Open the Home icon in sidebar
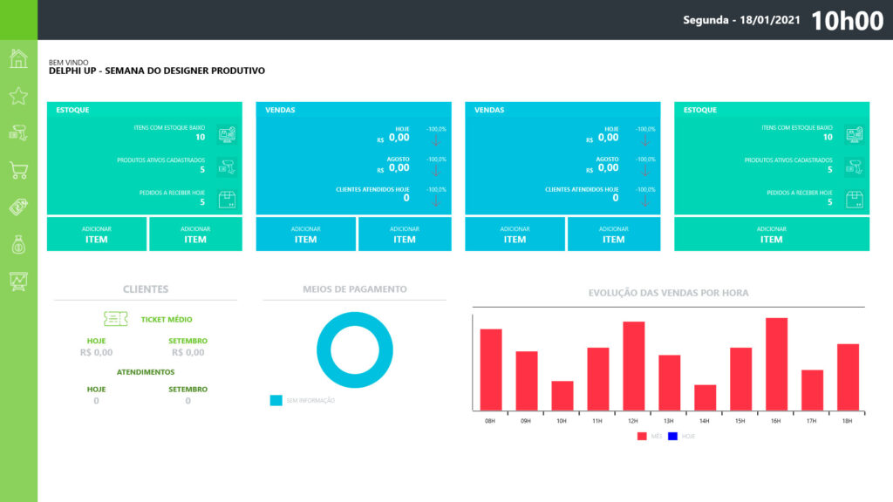 pos(17,59)
